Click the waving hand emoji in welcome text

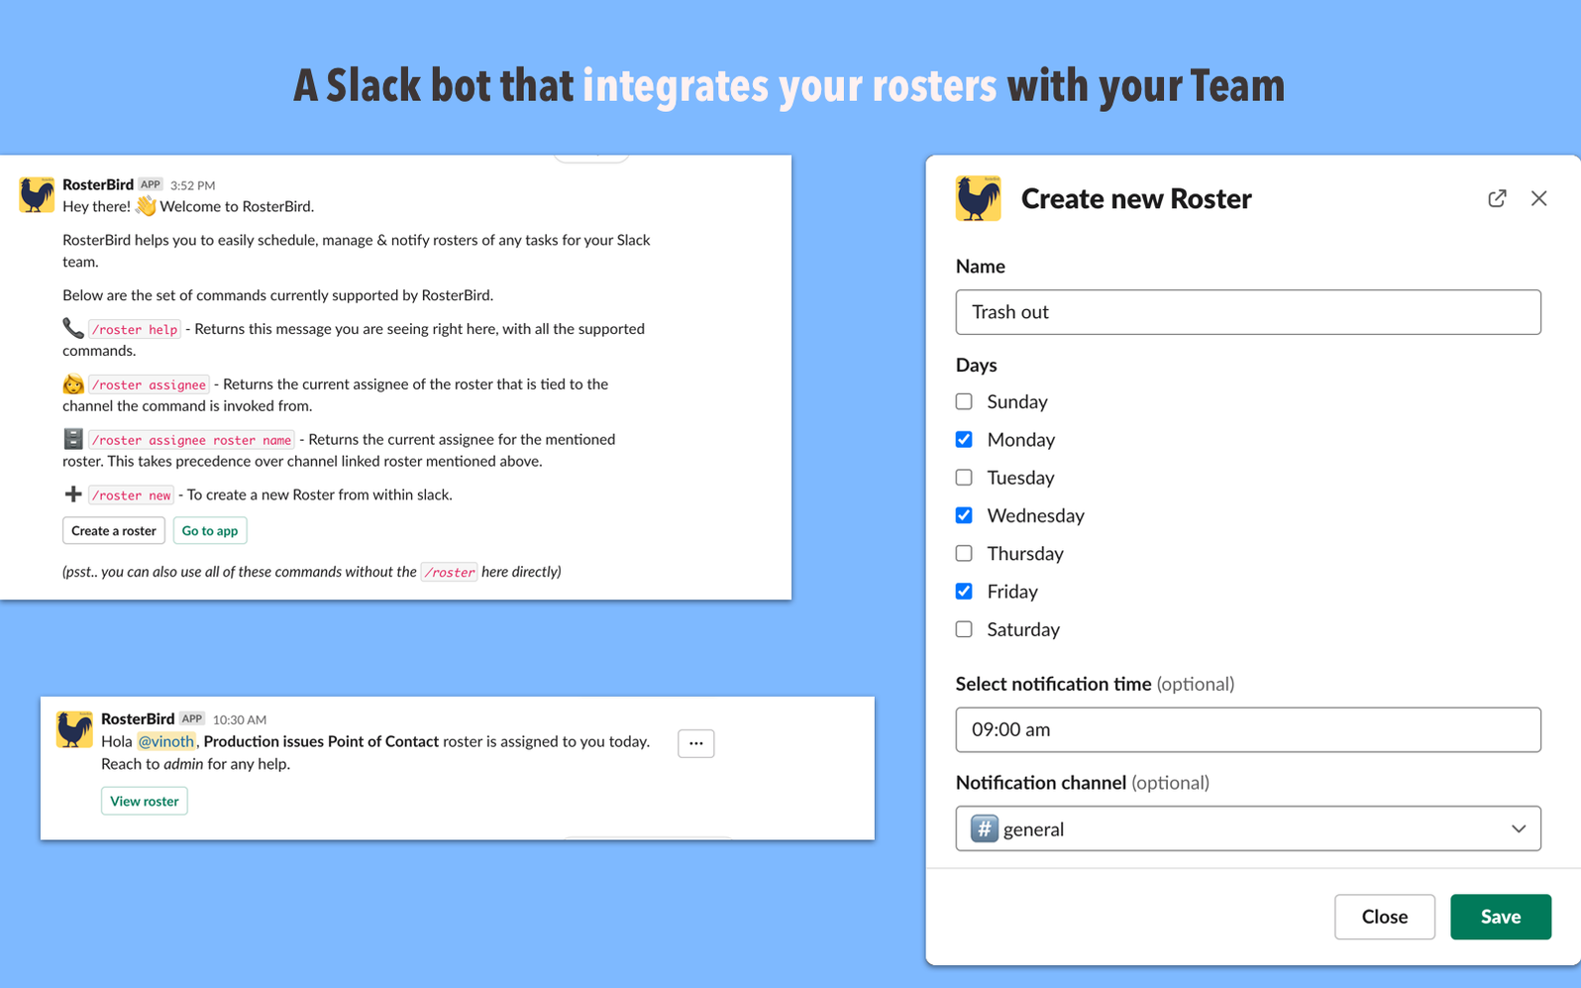tap(146, 206)
